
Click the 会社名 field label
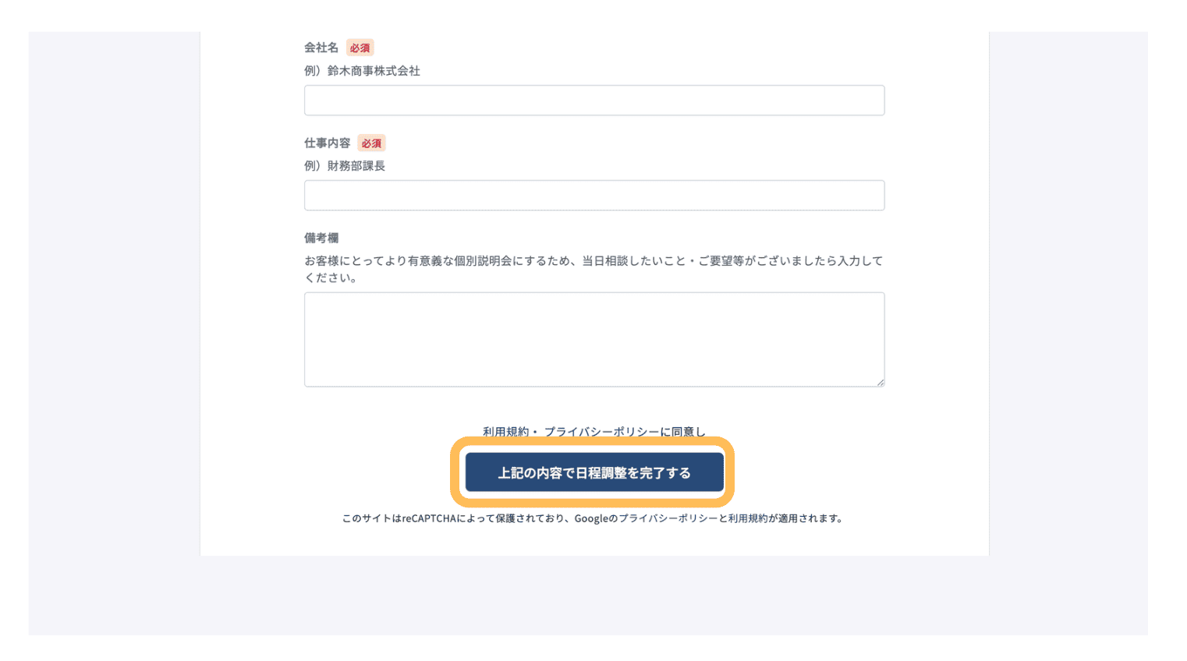click(321, 48)
